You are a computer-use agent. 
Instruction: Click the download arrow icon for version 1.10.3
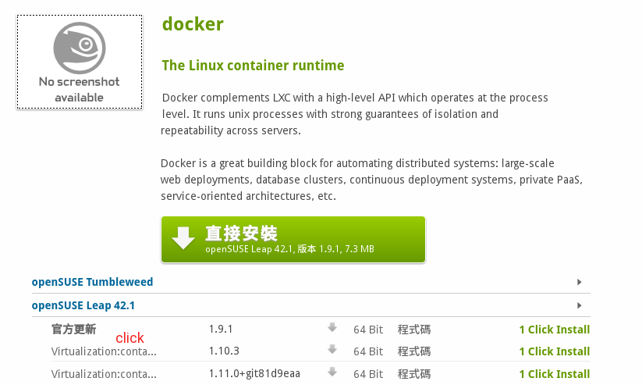(332, 350)
